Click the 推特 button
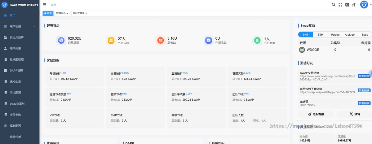This screenshot has height=144, width=372. (x=355, y=114)
